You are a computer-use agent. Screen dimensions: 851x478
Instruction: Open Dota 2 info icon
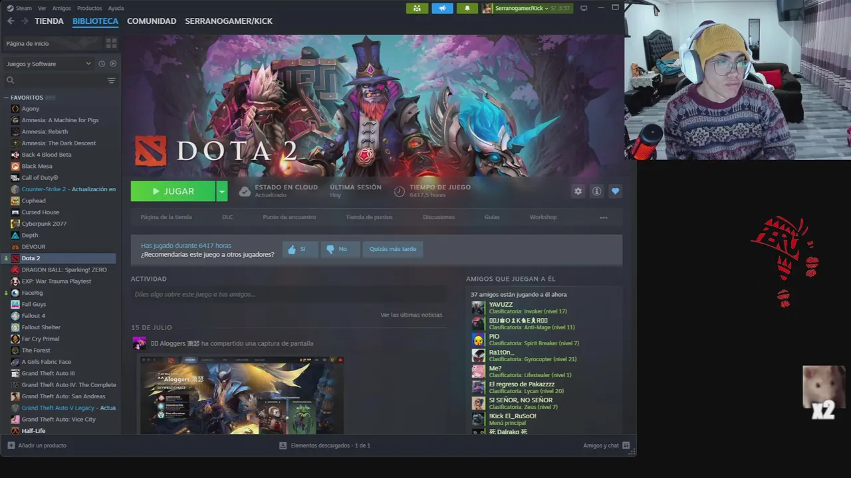tap(596, 191)
